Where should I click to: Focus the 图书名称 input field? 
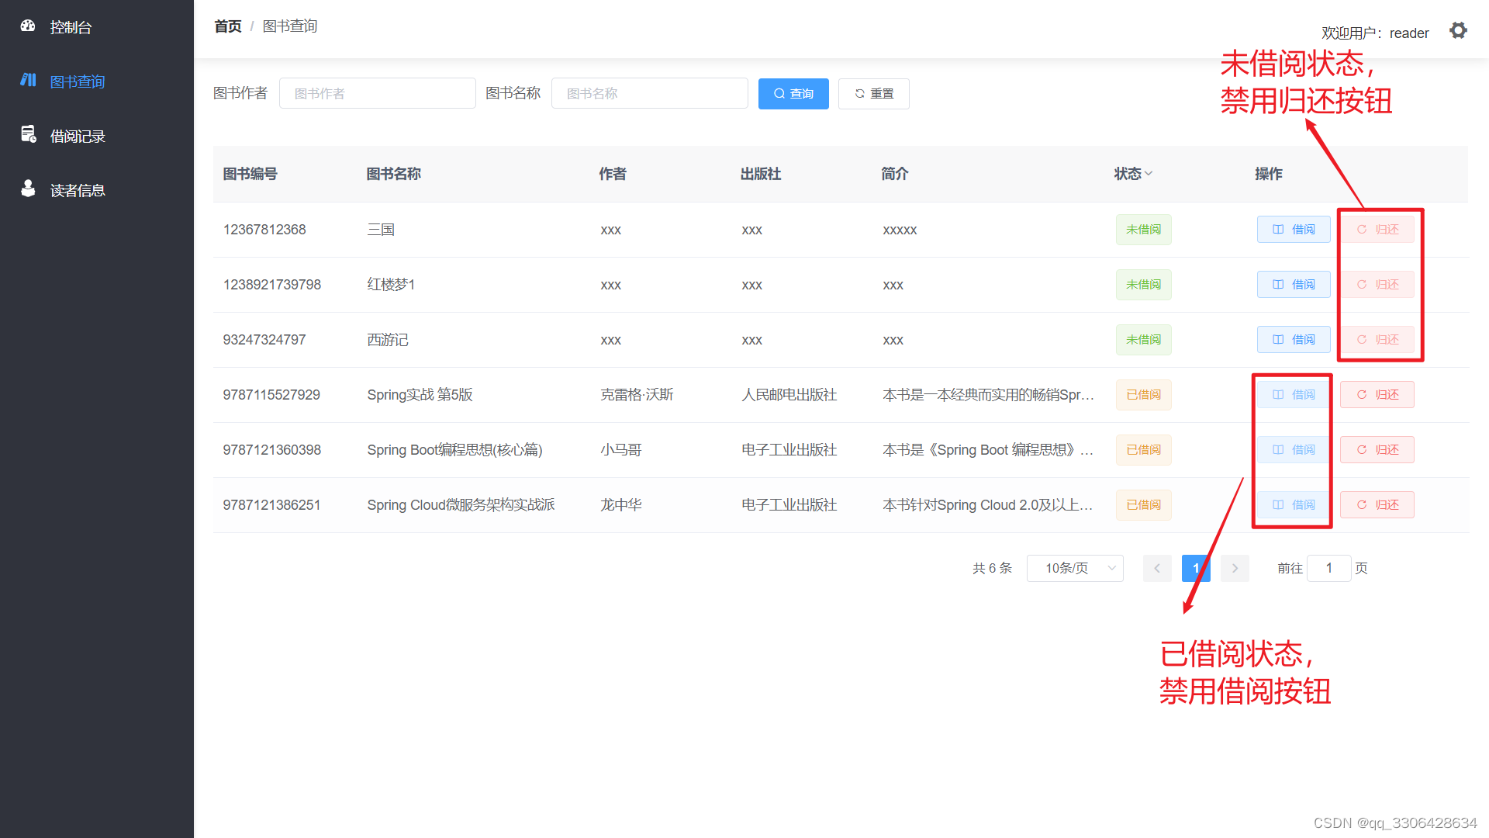(x=650, y=93)
